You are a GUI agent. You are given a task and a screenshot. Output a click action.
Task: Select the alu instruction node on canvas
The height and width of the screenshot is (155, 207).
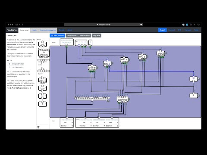pos(122,99)
